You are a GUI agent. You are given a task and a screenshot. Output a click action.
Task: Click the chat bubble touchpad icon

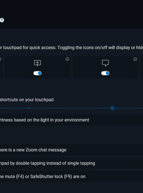[x=105, y=63]
